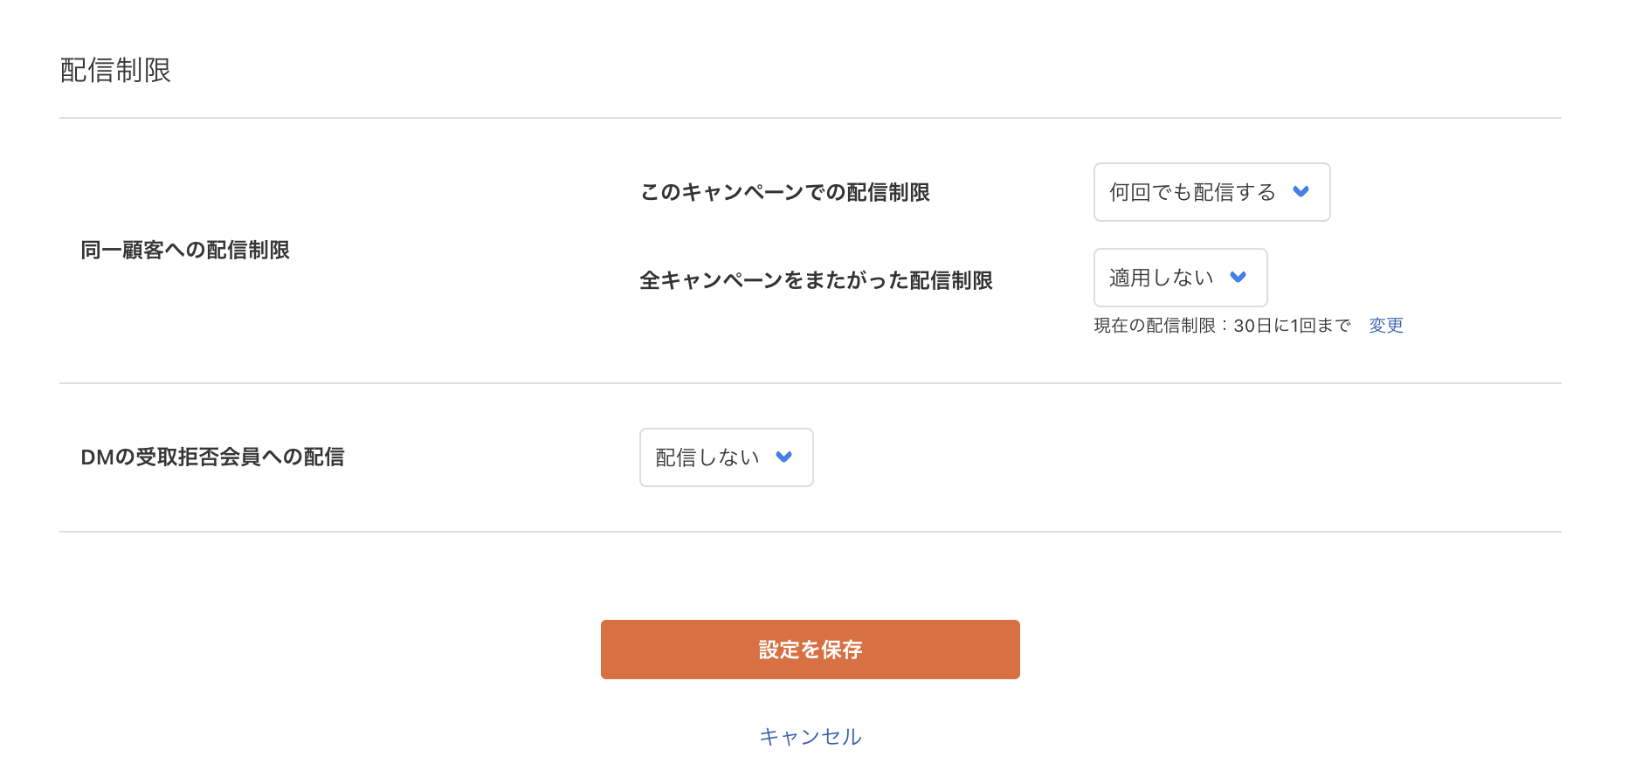This screenshot has width=1642, height=777.
Task: Cancel the delivery restriction changes
Action: 810,736
